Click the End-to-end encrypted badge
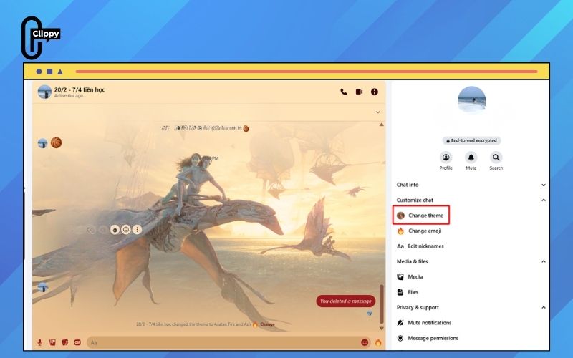Image resolution: width=573 pixels, height=358 pixels. [471, 140]
